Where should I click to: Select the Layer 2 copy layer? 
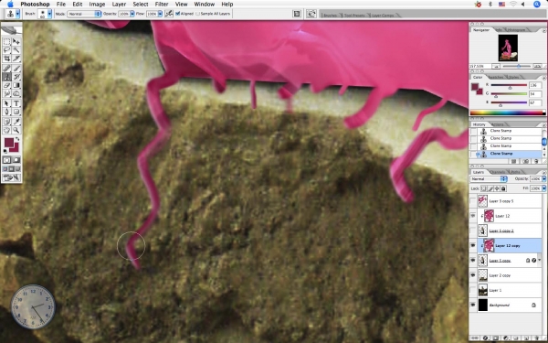point(505,275)
